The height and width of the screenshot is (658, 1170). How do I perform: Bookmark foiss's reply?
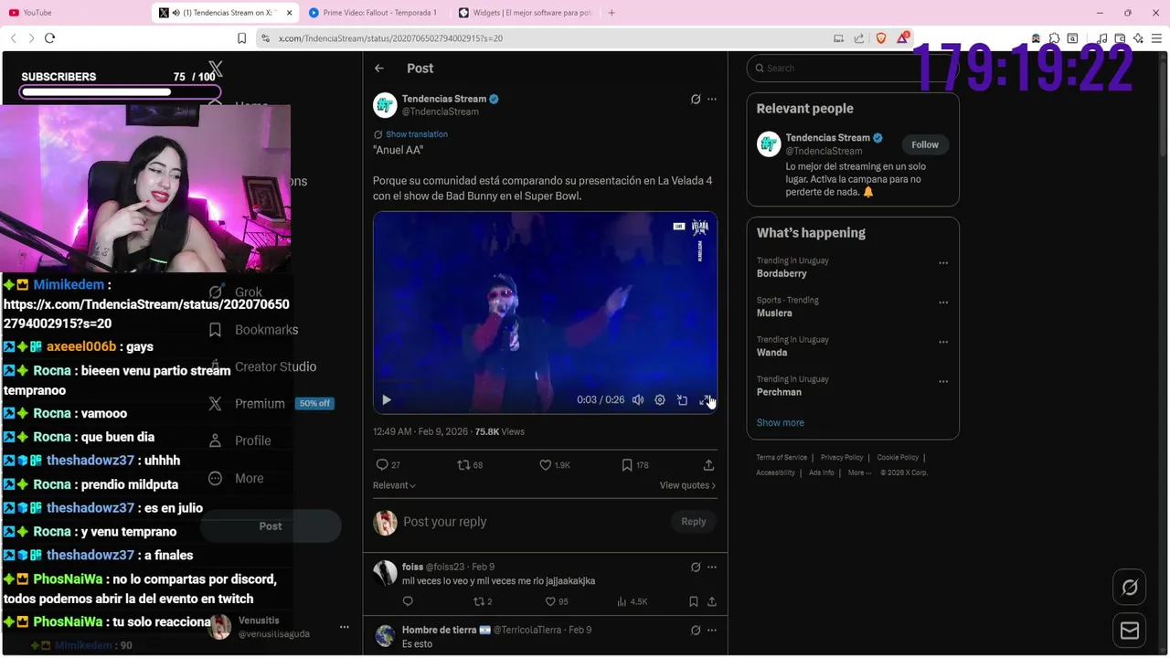694,601
